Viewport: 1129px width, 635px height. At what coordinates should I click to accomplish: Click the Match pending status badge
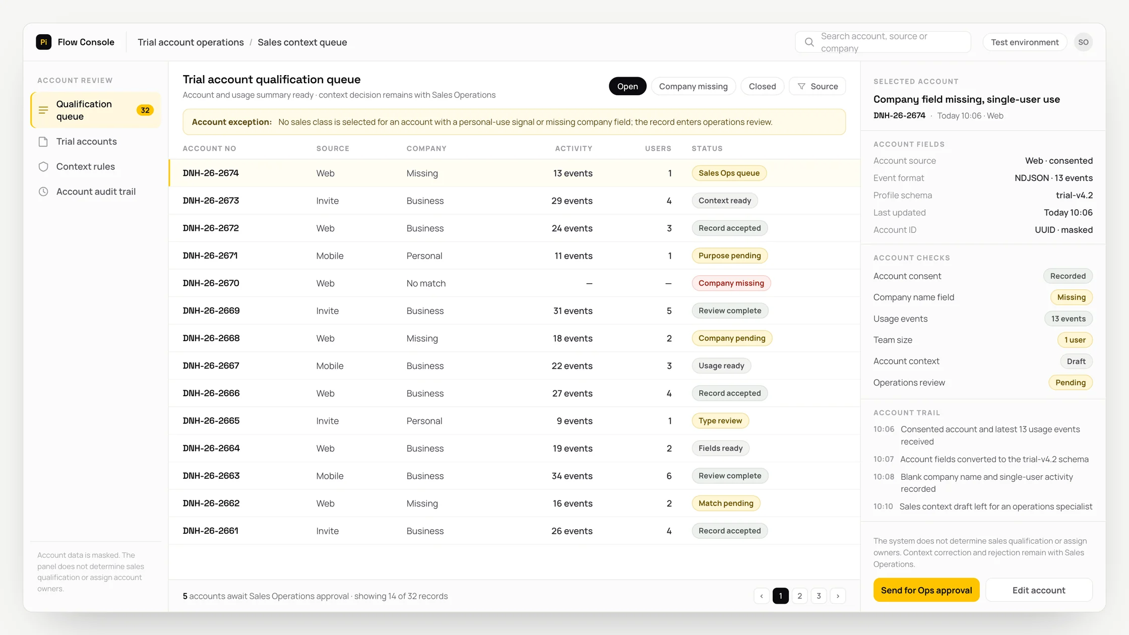pyautogui.click(x=726, y=503)
